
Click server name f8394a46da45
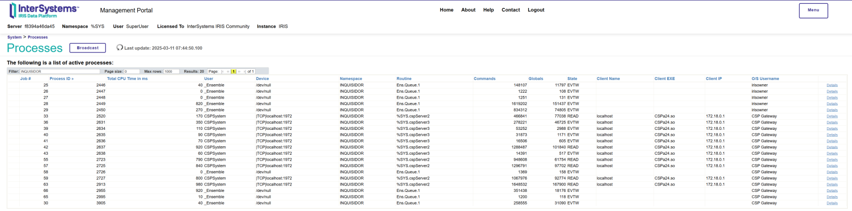tap(39, 26)
